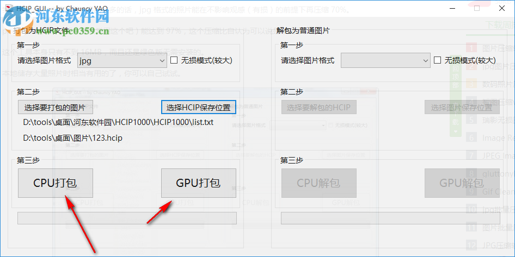Click the 解包为普通图片 heading
This screenshot has height=257, width=515.
(x=303, y=31)
